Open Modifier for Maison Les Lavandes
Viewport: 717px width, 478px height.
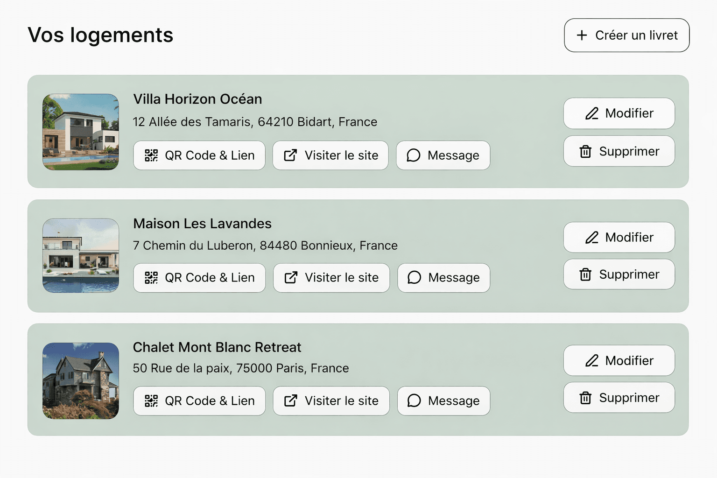coord(619,237)
